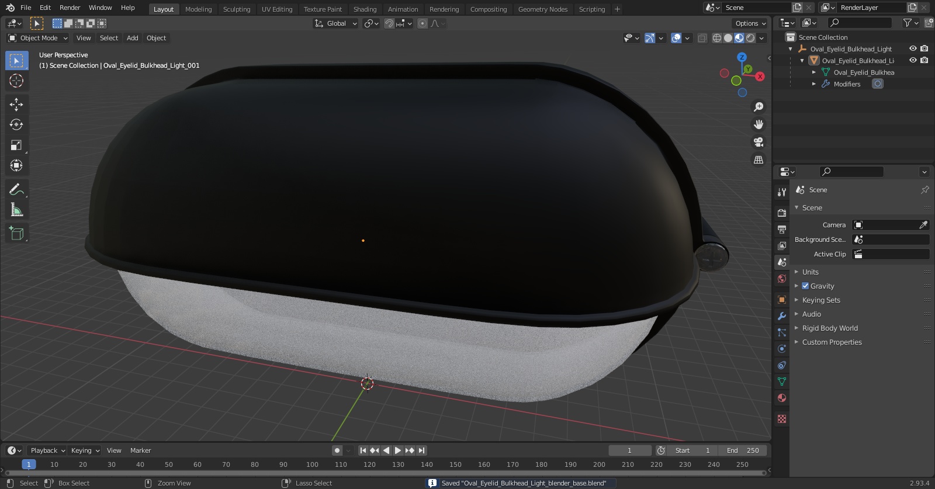Open the Object properties tab
Screen dimensions: 935x489
click(782, 300)
